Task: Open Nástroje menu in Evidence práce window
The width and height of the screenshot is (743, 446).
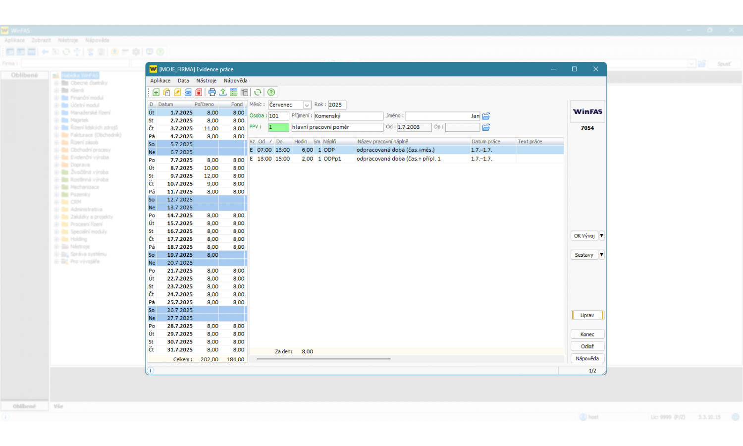Action: 207,81
